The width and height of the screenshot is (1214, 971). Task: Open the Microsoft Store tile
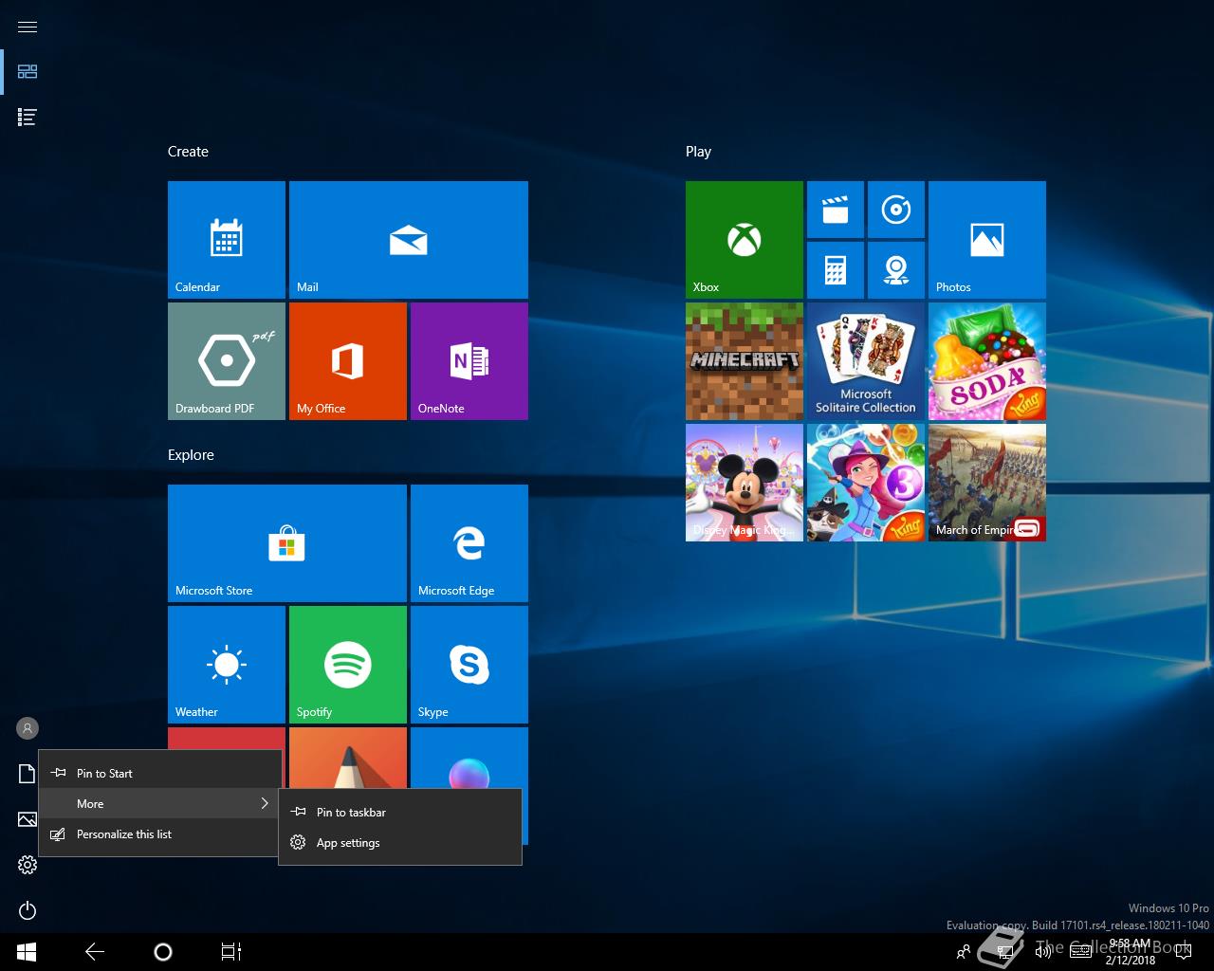[287, 543]
